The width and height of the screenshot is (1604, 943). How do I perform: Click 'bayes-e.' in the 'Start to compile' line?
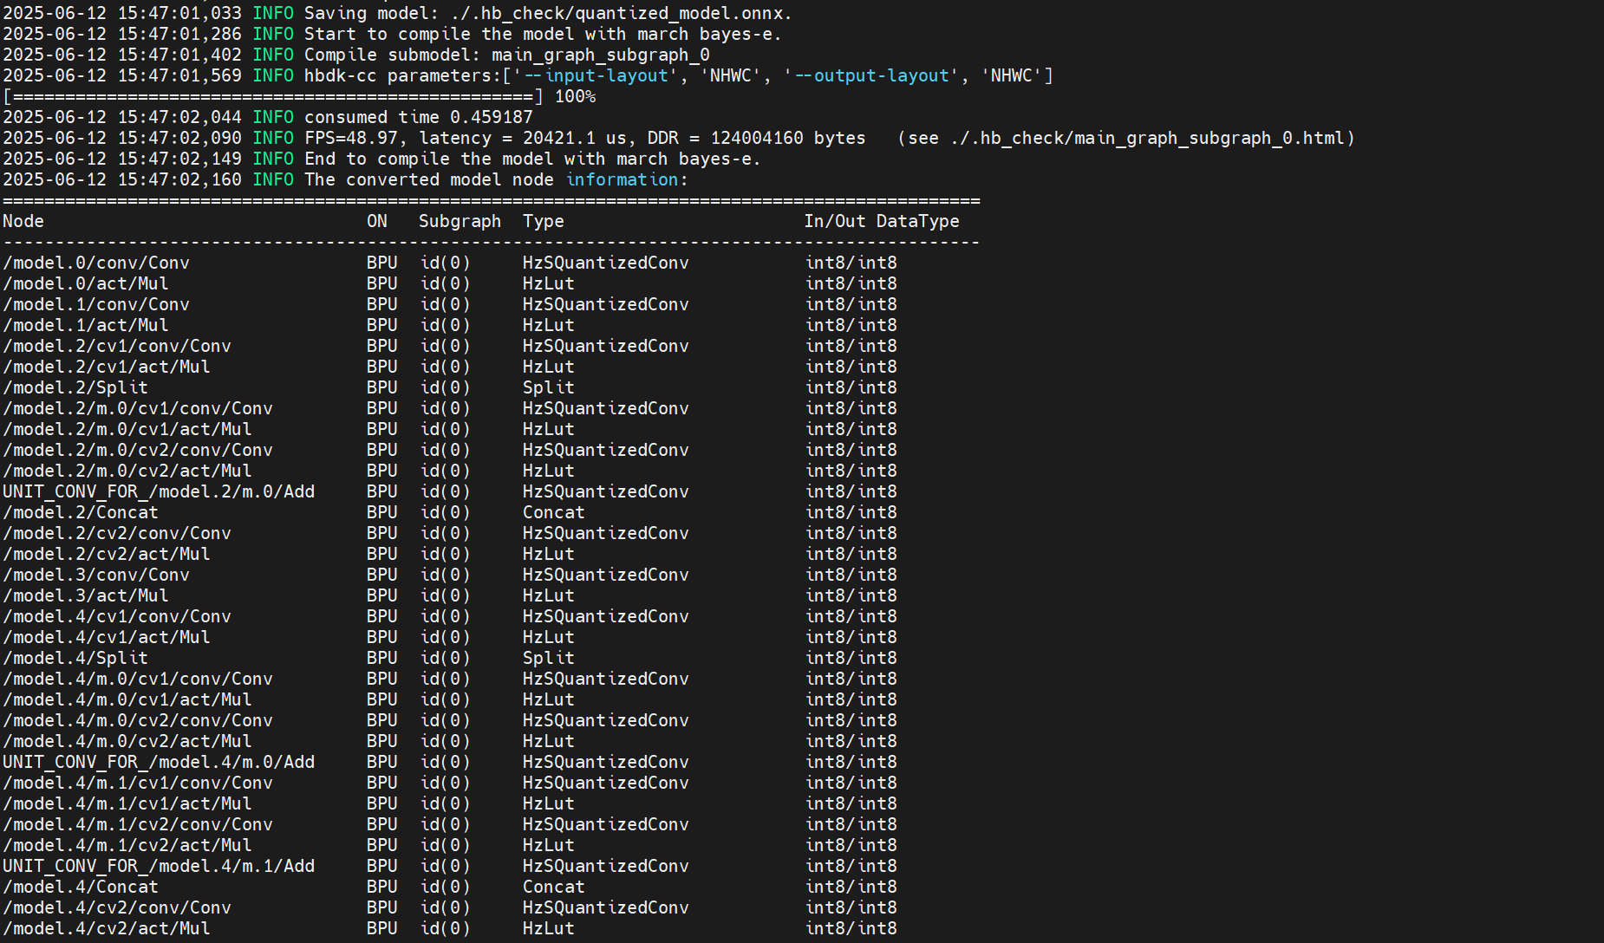pos(741,34)
